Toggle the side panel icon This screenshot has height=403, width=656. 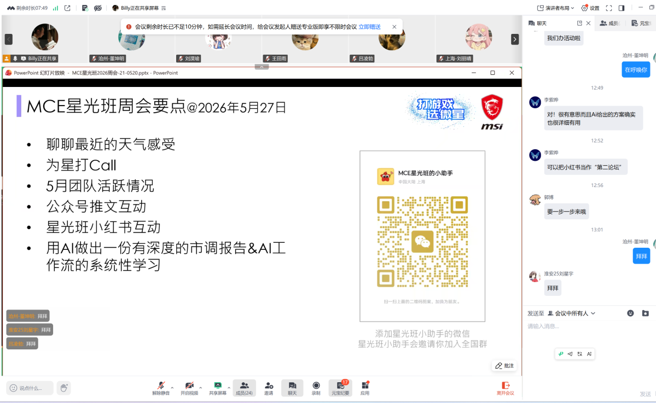click(622, 8)
